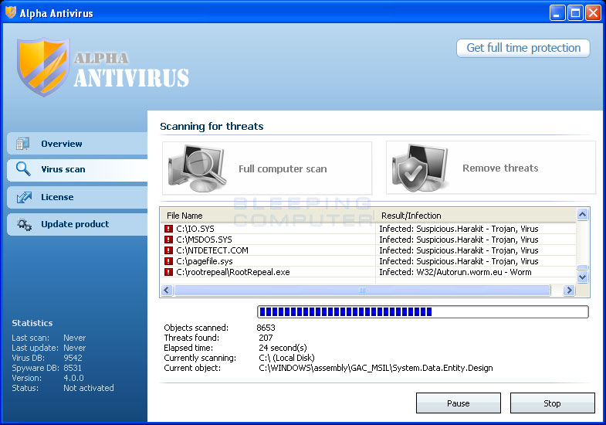606x425 pixels.
Task: Click the Elapsed time value 24 second(s)
Action: click(283, 348)
